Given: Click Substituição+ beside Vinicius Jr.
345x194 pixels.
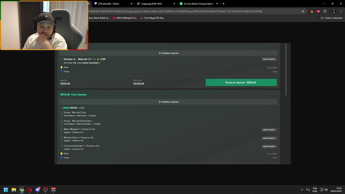Looking at the screenshot, I should [x=269, y=59].
